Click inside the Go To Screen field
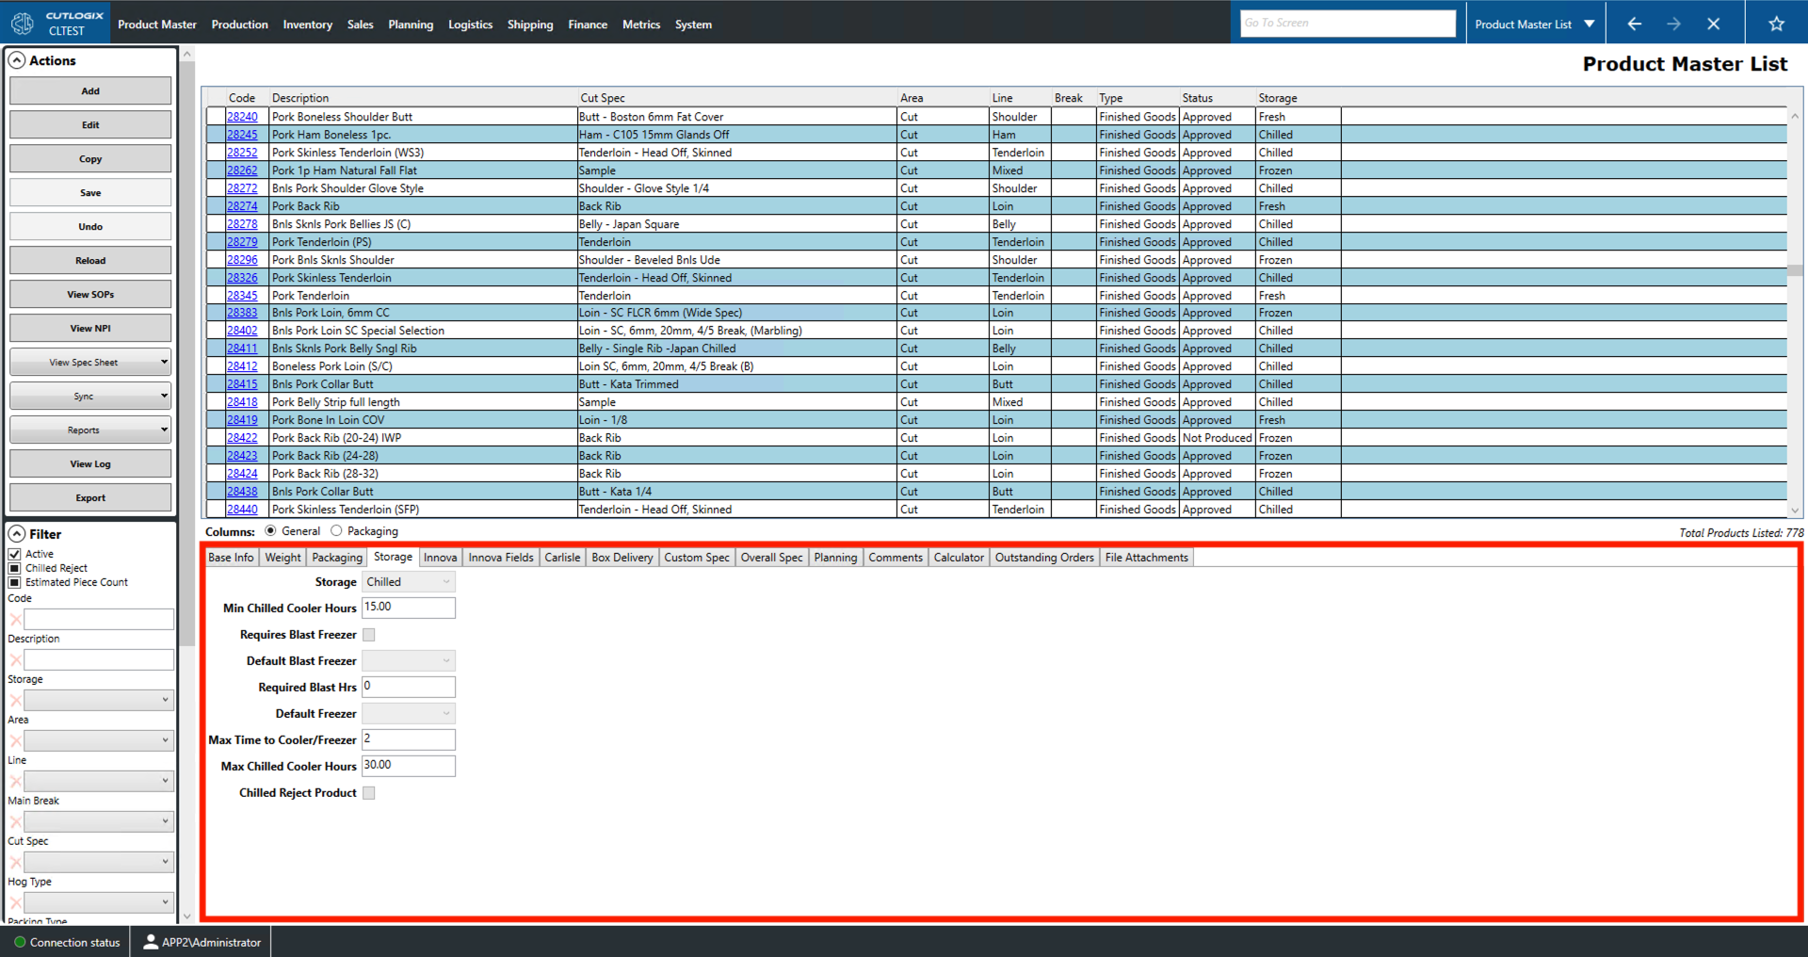Screen dimensions: 1808x957 click(x=1347, y=23)
